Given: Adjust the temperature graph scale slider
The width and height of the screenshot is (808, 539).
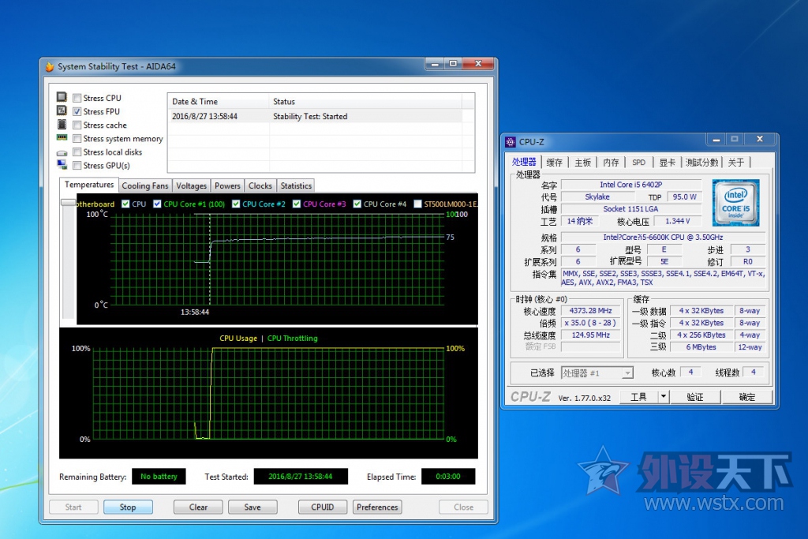Looking at the screenshot, I should tap(68, 203).
